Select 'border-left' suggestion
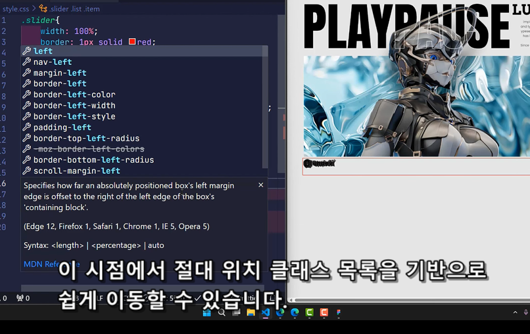Viewport: 530px width, 334px height. click(144, 84)
